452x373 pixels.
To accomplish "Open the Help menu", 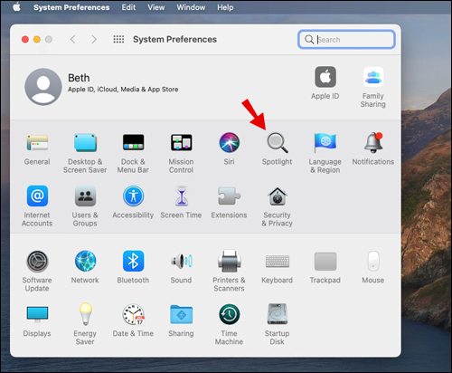I will (225, 7).
